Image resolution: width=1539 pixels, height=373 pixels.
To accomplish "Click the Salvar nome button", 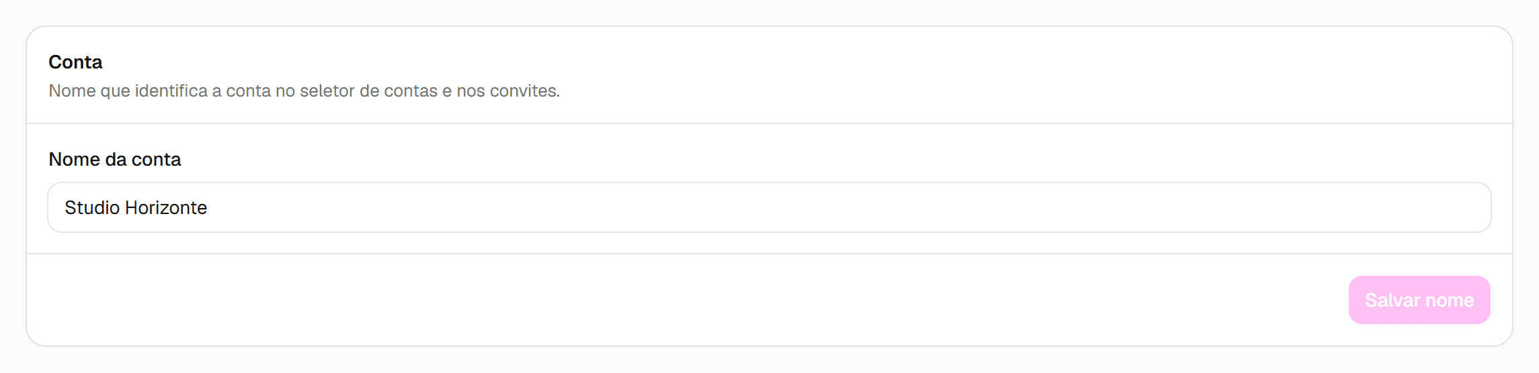I will (x=1419, y=300).
